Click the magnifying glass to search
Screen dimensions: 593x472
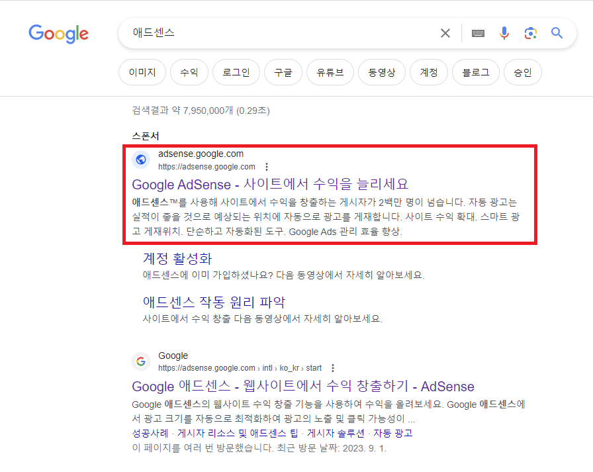[557, 32]
